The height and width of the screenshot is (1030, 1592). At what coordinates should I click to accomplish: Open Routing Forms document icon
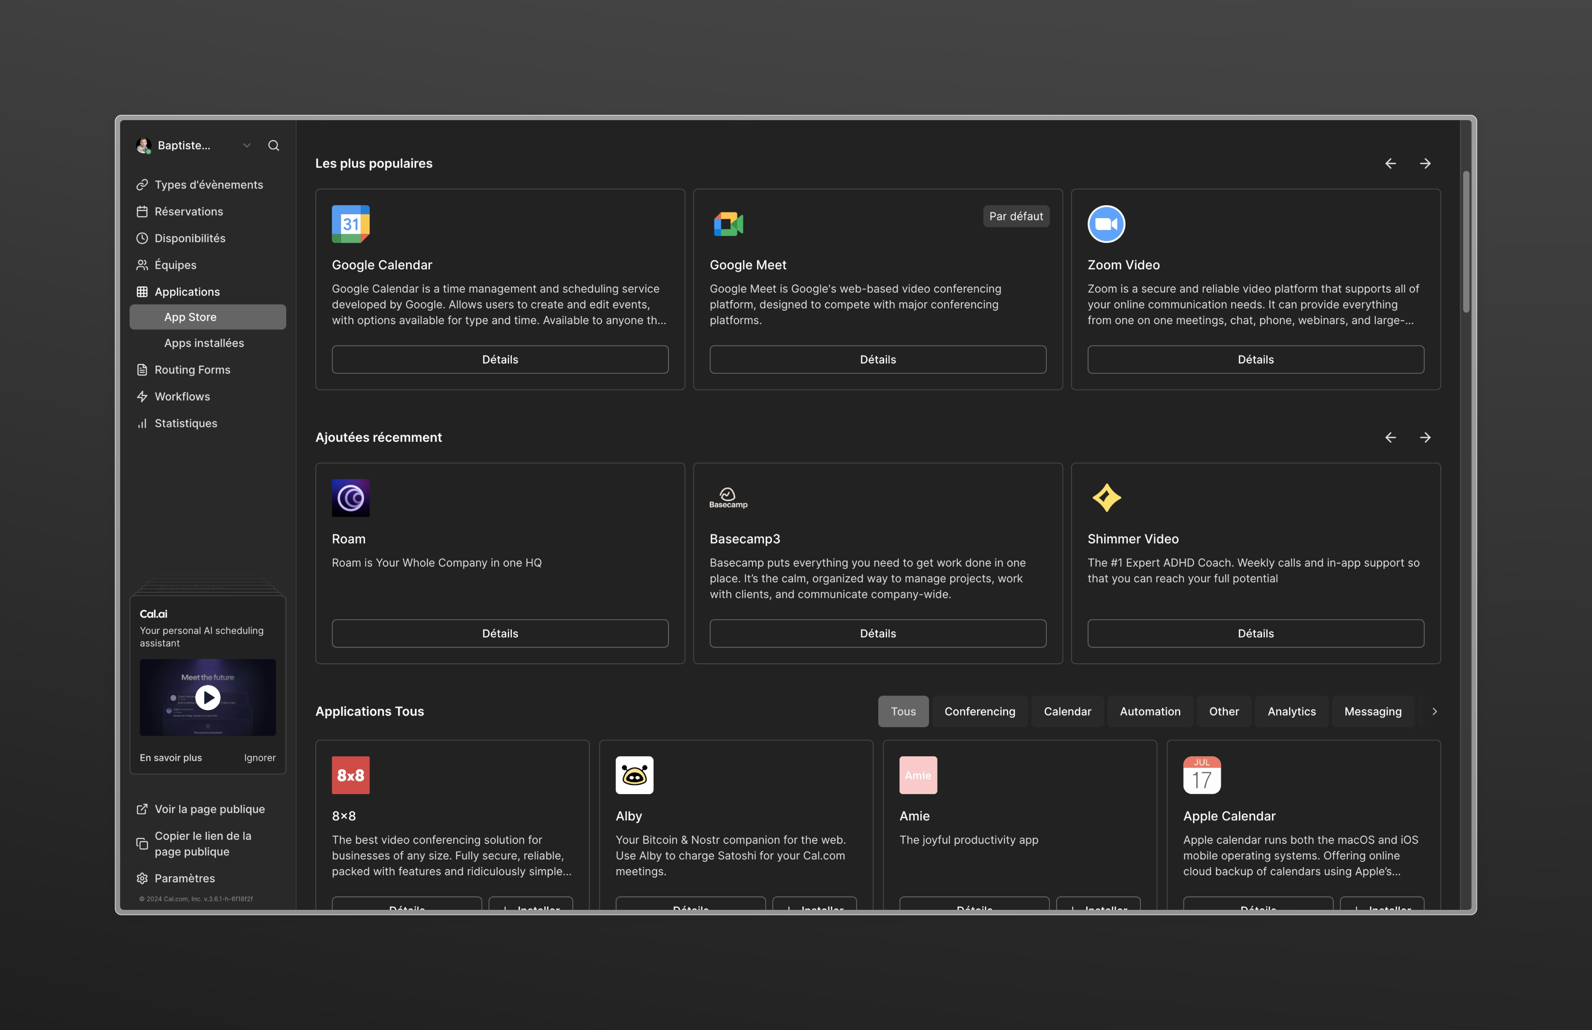point(142,370)
